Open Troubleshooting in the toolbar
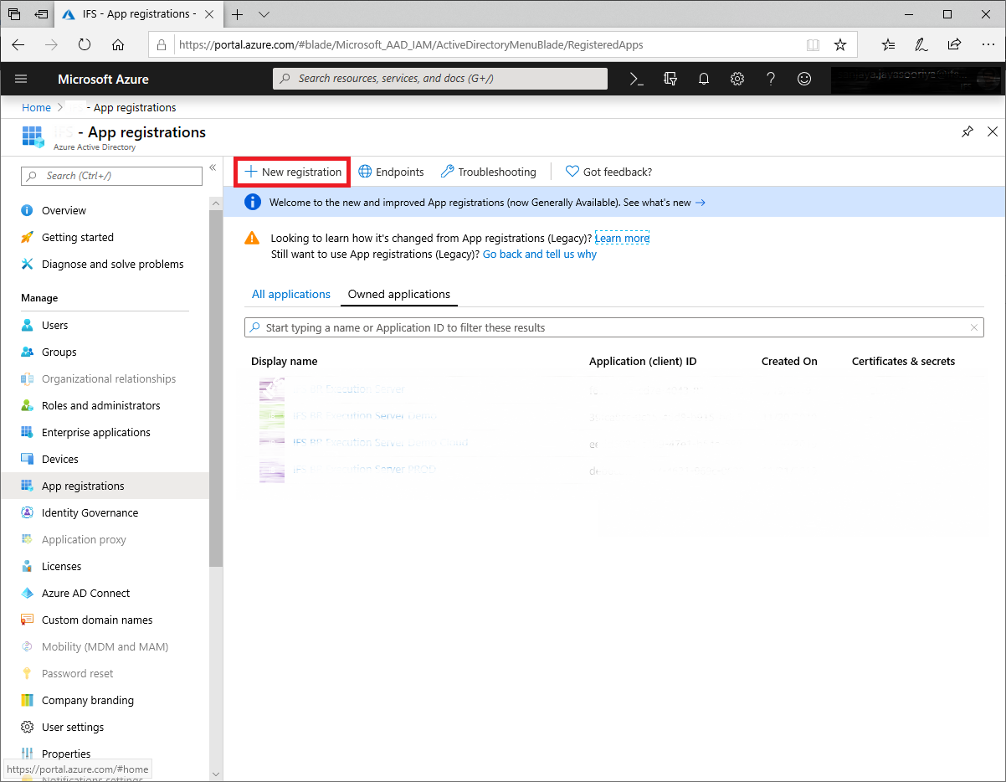 pyautogui.click(x=488, y=172)
